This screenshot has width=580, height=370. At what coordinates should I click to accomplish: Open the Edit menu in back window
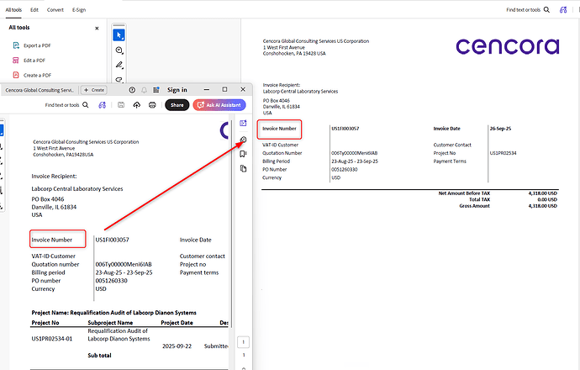point(34,10)
